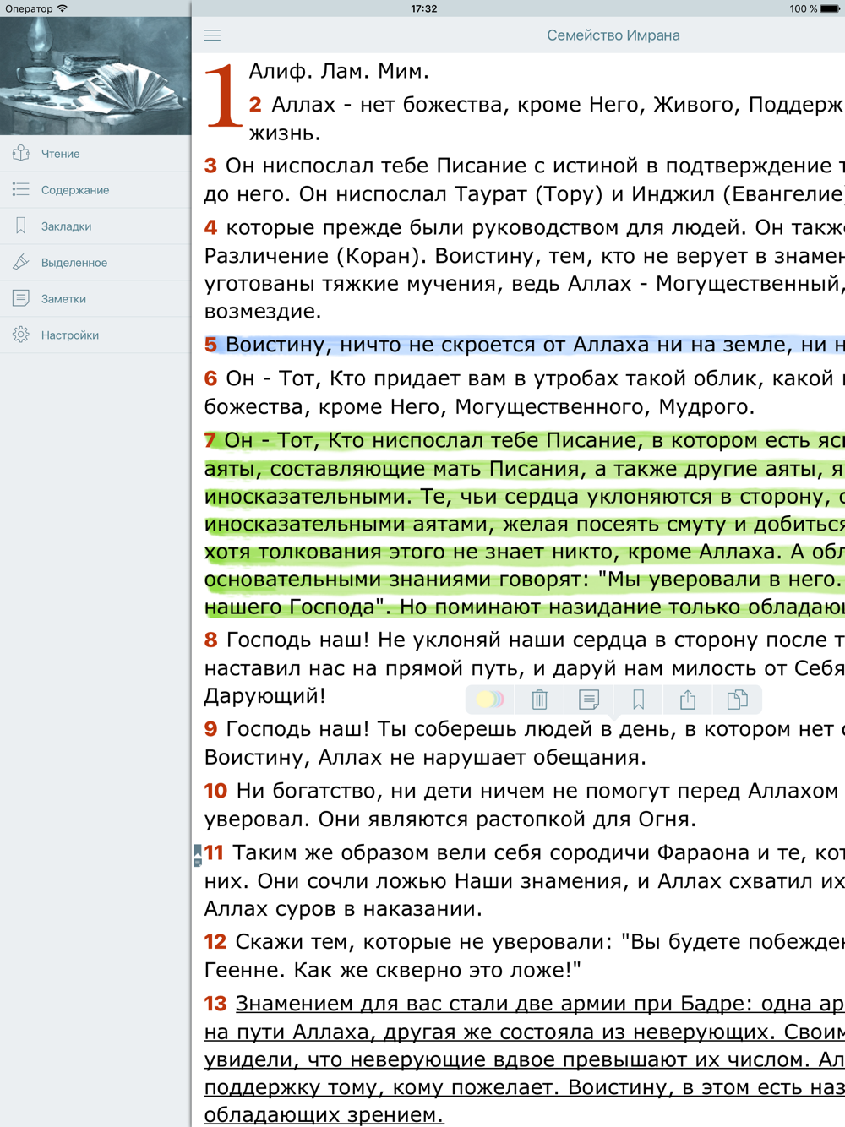Open Настройки settings
845x1127 pixels.
pos(95,335)
